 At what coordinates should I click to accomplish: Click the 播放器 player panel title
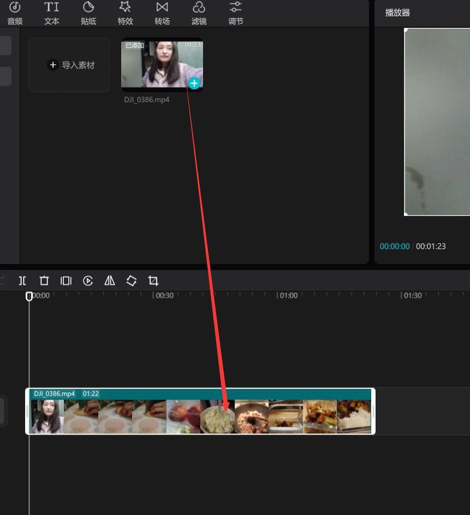point(397,13)
